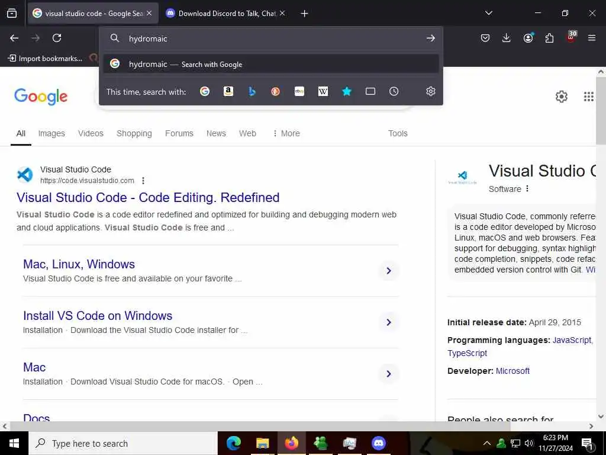Image resolution: width=606 pixels, height=455 pixels.
Task: Open the search Tools button
Action: coord(398,133)
